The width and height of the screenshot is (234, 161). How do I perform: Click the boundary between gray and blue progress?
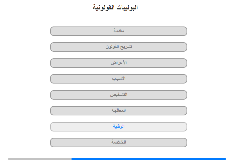coord(72,159)
